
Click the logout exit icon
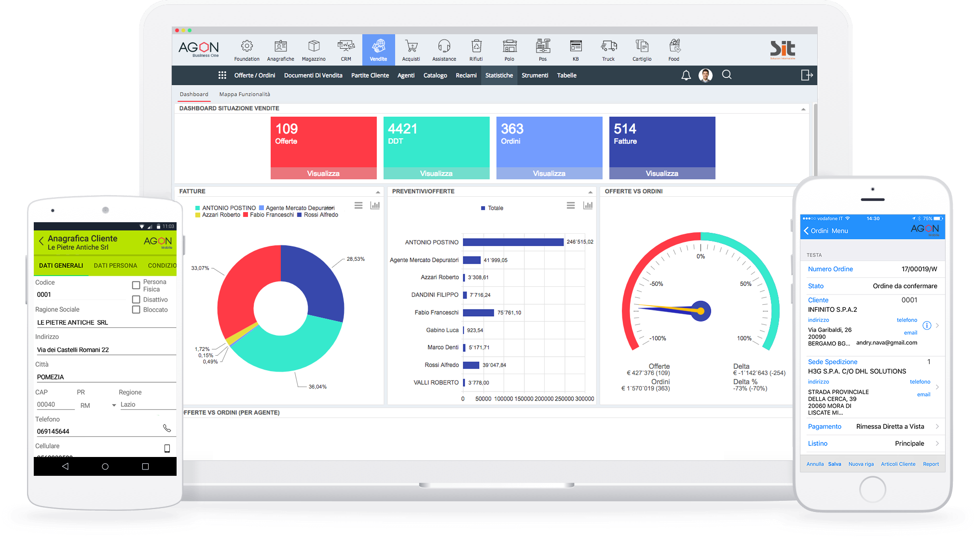(807, 75)
